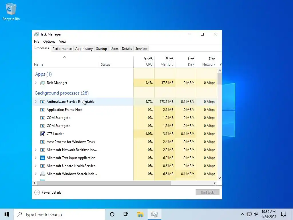This screenshot has width=293, height=220.
Task: Click the horizontal scrollbar left arrow
Action: point(35,183)
